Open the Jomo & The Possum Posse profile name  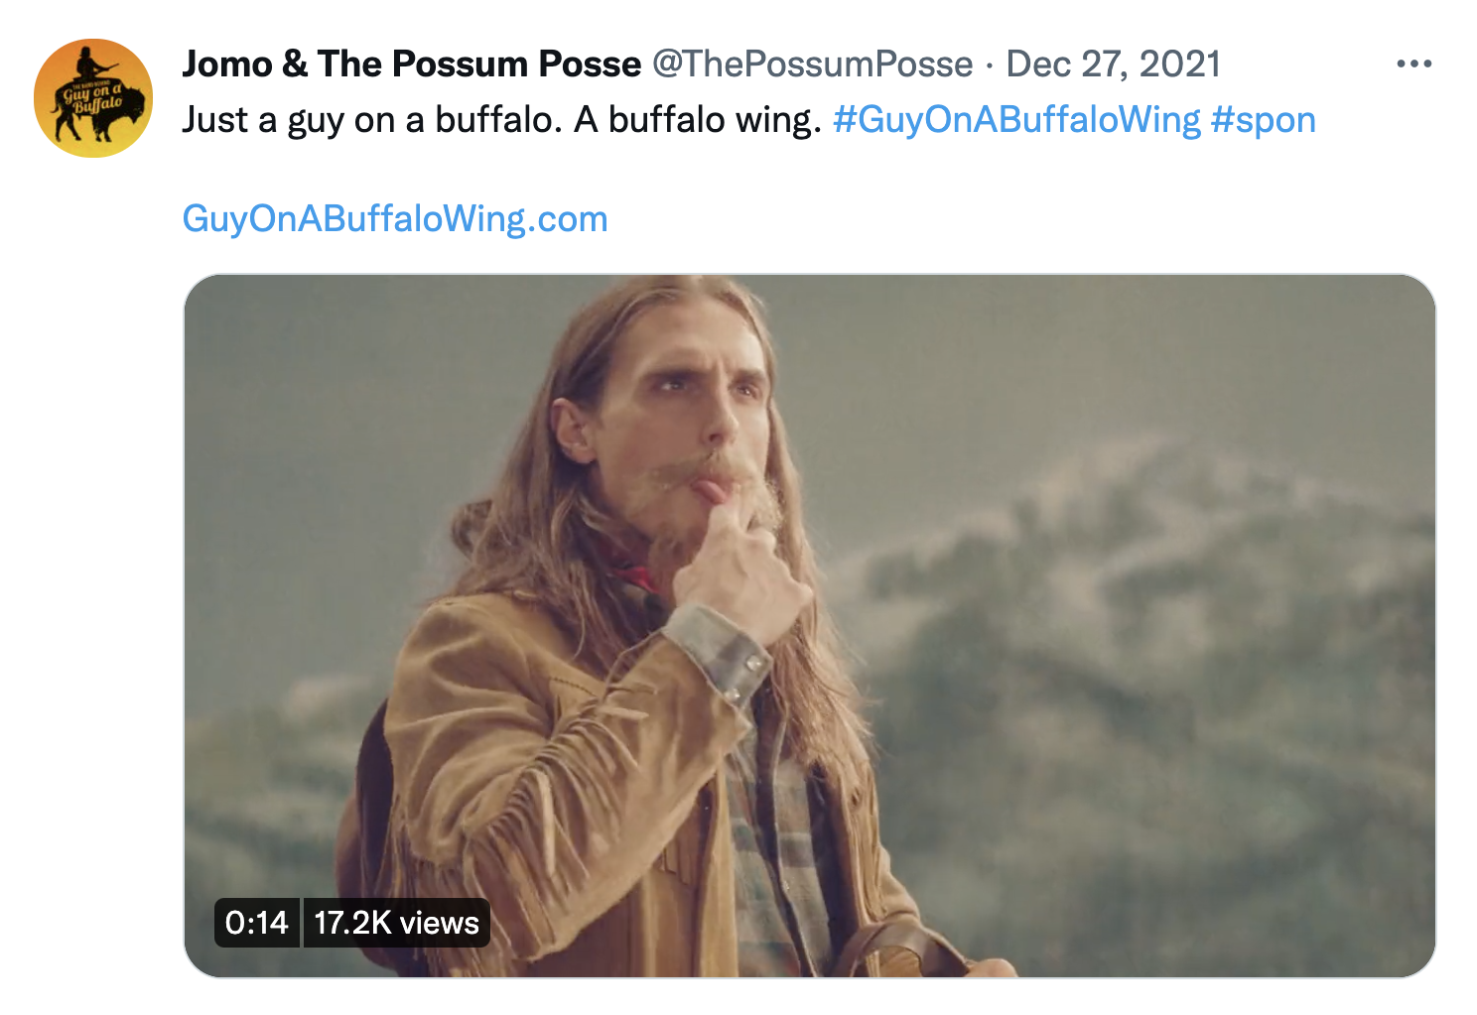point(411,64)
